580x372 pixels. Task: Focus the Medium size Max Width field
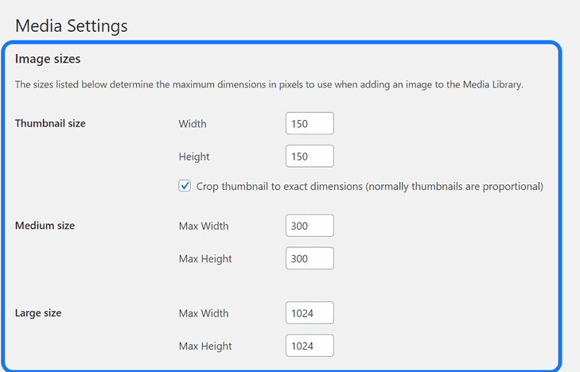coord(309,226)
